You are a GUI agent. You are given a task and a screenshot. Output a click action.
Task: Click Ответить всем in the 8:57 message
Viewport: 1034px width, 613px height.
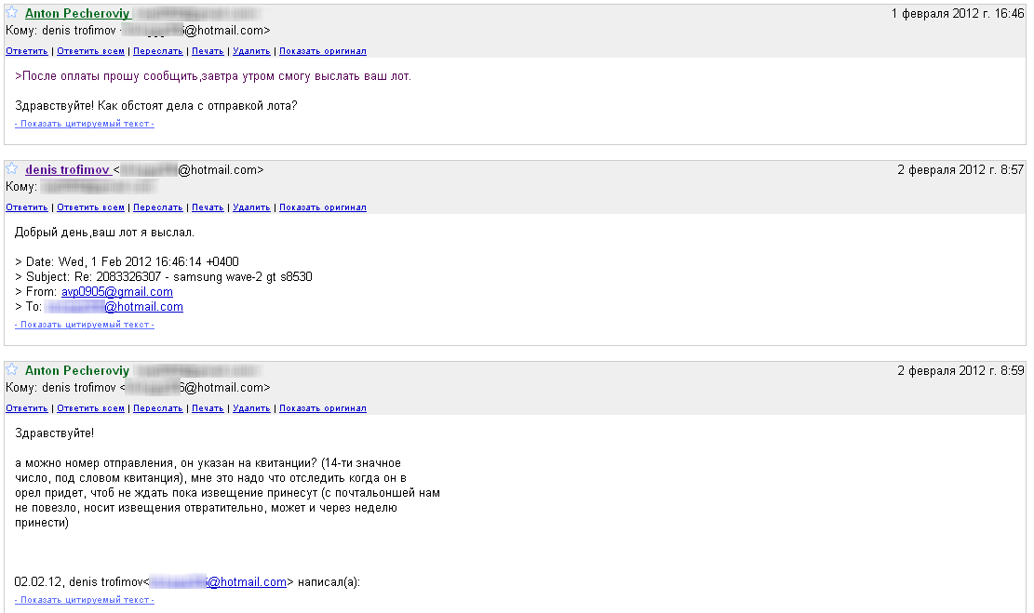[x=90, y=207]
